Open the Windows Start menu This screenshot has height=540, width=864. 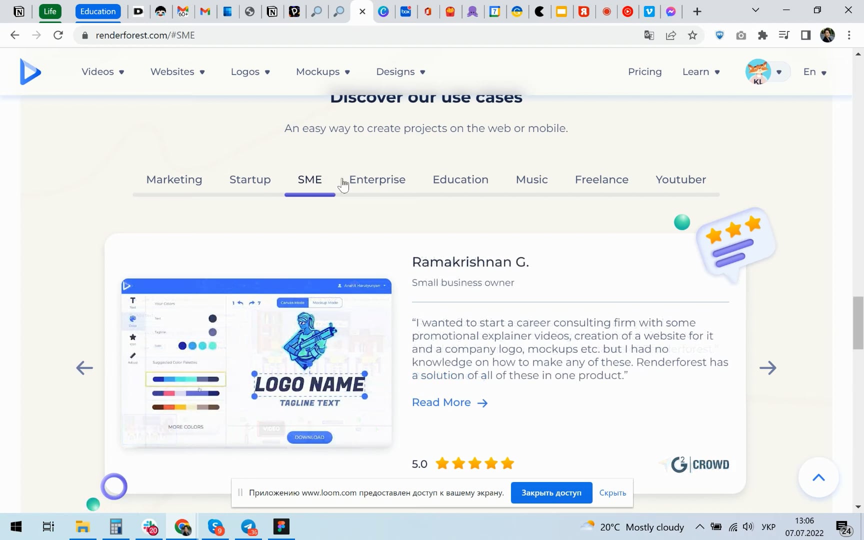point(16,526)
